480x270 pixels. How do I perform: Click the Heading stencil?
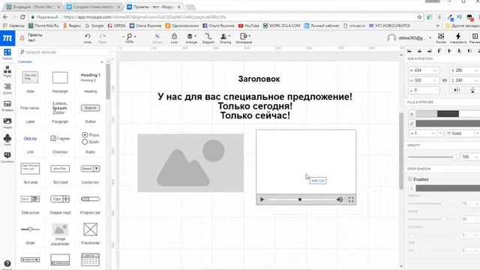click(90, 77)
